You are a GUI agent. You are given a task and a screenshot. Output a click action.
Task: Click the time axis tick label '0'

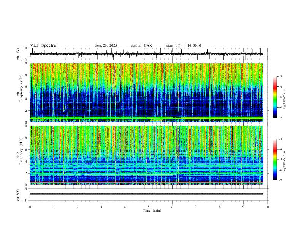pyautogui.click(x=30, y=207)
